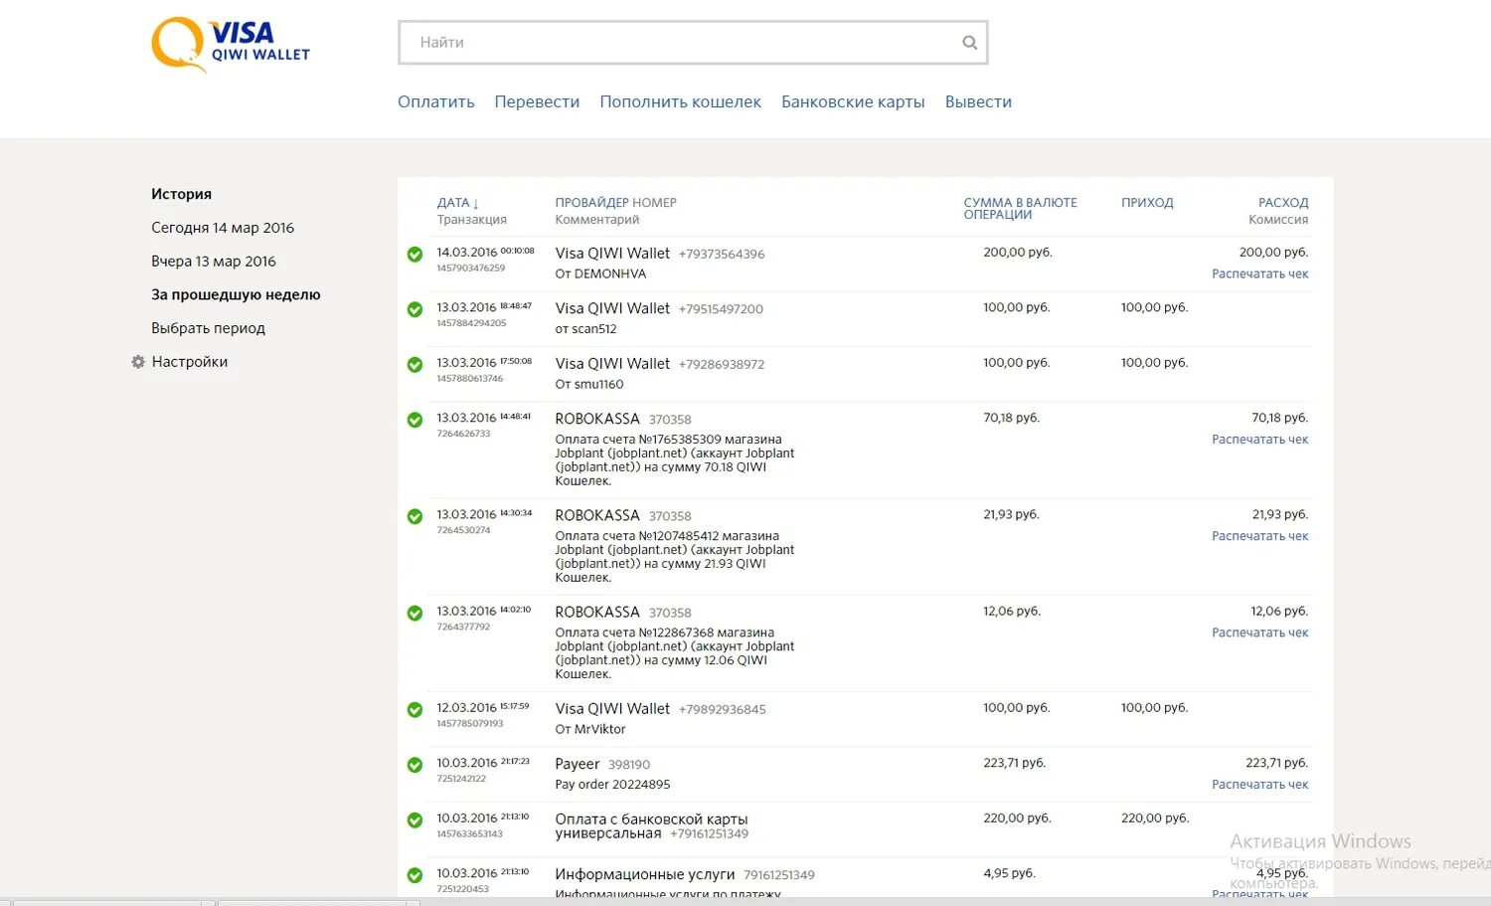Image resolution: width=1491 pixels, height=906 pixels.
Task: Click green check icon of Информационные услуги row
Action: [415, 875]
